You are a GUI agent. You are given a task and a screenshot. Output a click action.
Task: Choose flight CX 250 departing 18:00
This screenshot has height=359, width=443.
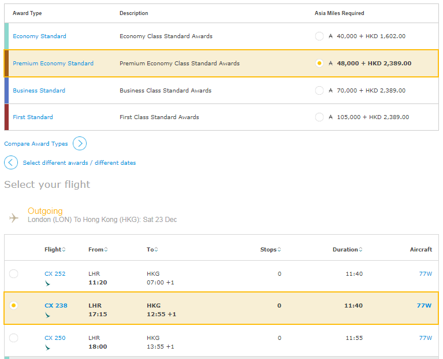tap(14, 338)
